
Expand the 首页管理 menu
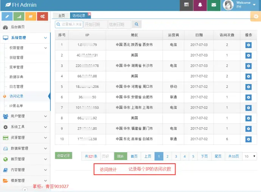tap(25, 159)
